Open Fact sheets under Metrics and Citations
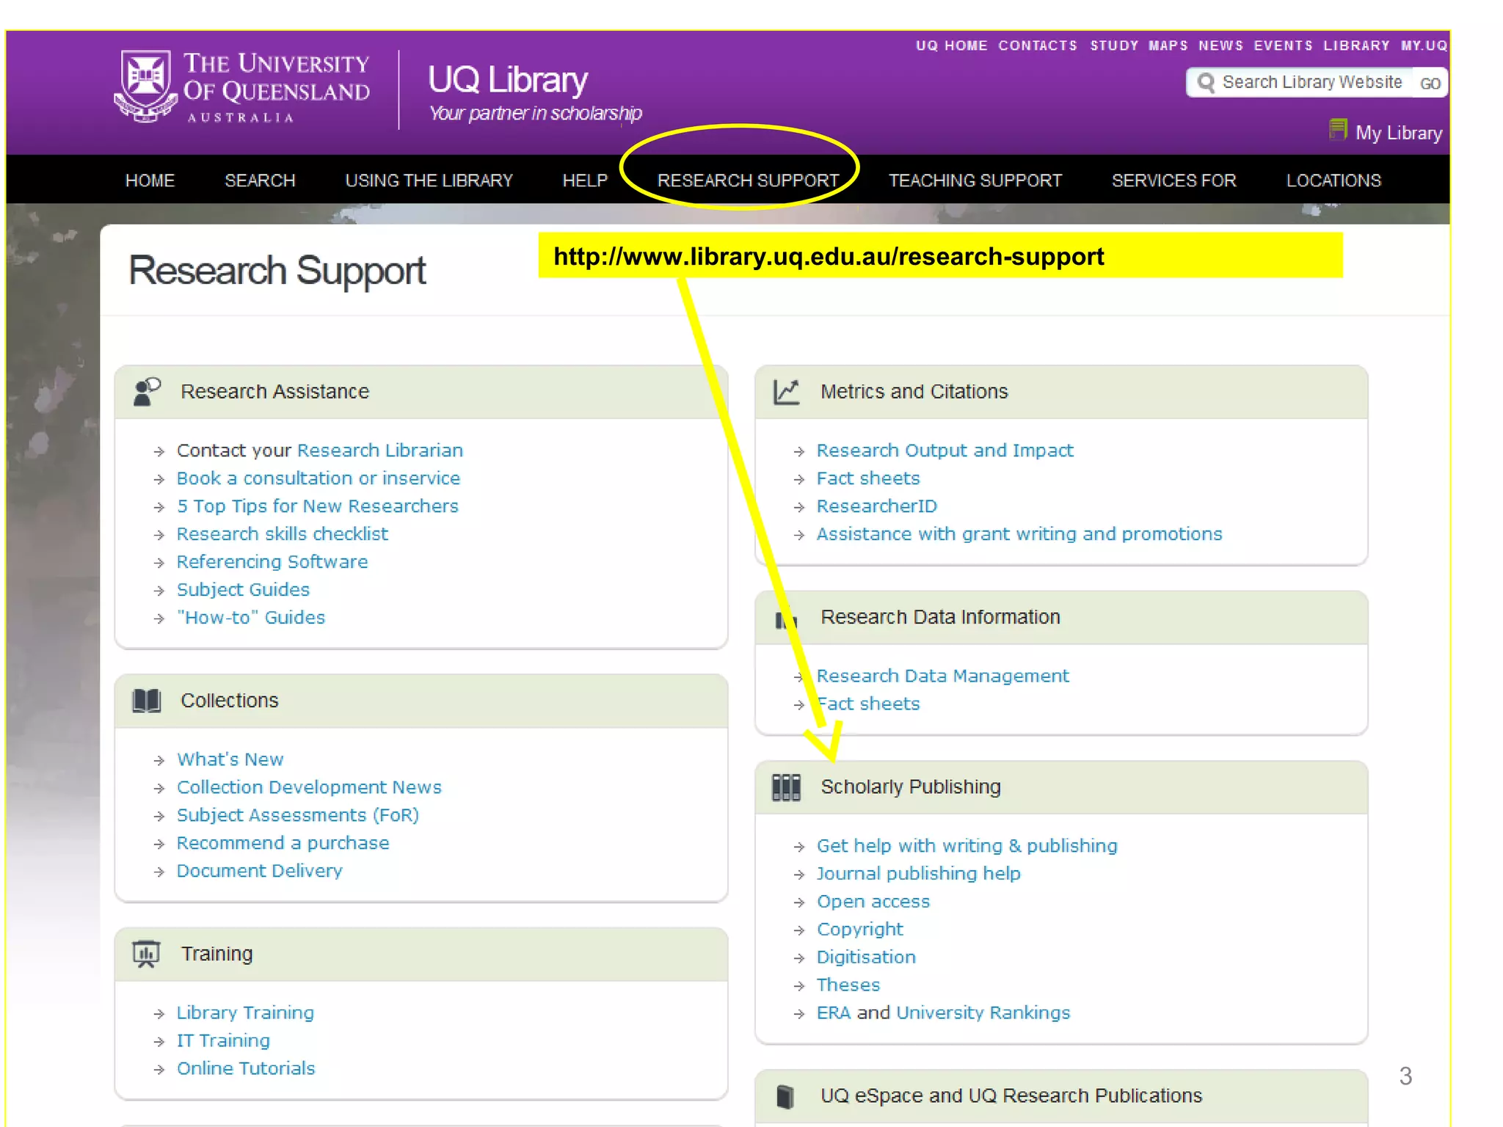The image size is (1503, 1127). [868, 478]
